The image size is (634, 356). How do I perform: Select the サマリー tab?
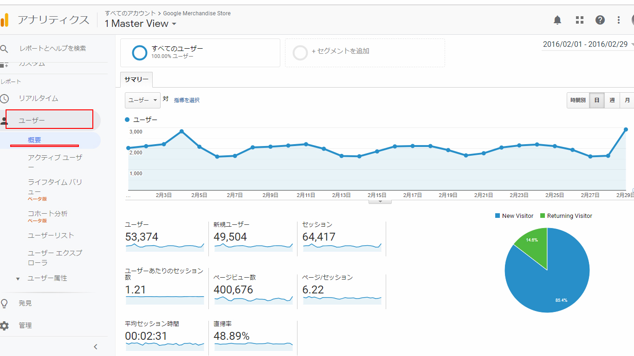coord(136,80)
